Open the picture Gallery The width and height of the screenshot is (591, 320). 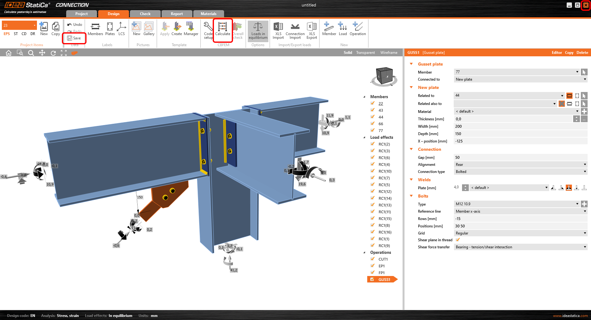tap(149, 29)
